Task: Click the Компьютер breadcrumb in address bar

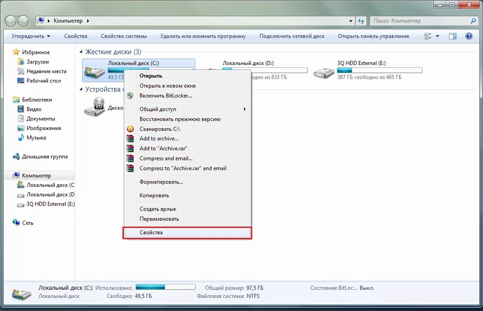Action: pyautogui.click(x=68, y=21)
